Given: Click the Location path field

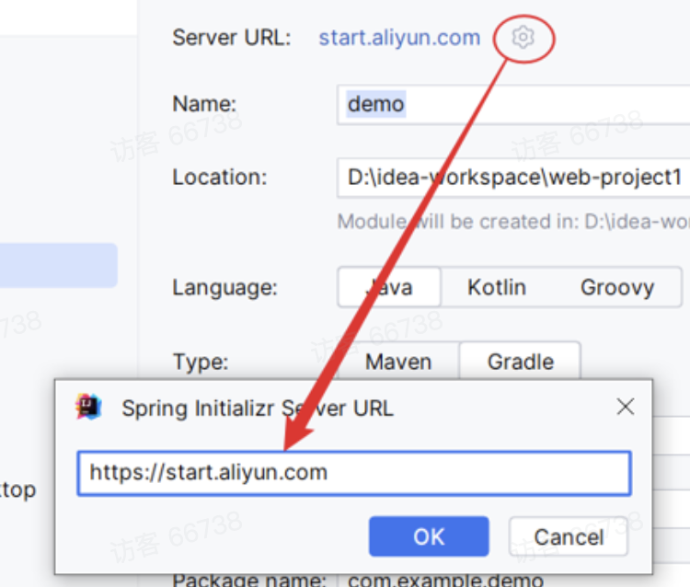Looking at the screenshot, I should click(513, 178).
